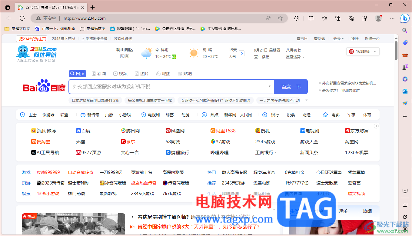This screenshot has height=236, width=412.
Task: Click the not secure warning icon
Action: 38,18
